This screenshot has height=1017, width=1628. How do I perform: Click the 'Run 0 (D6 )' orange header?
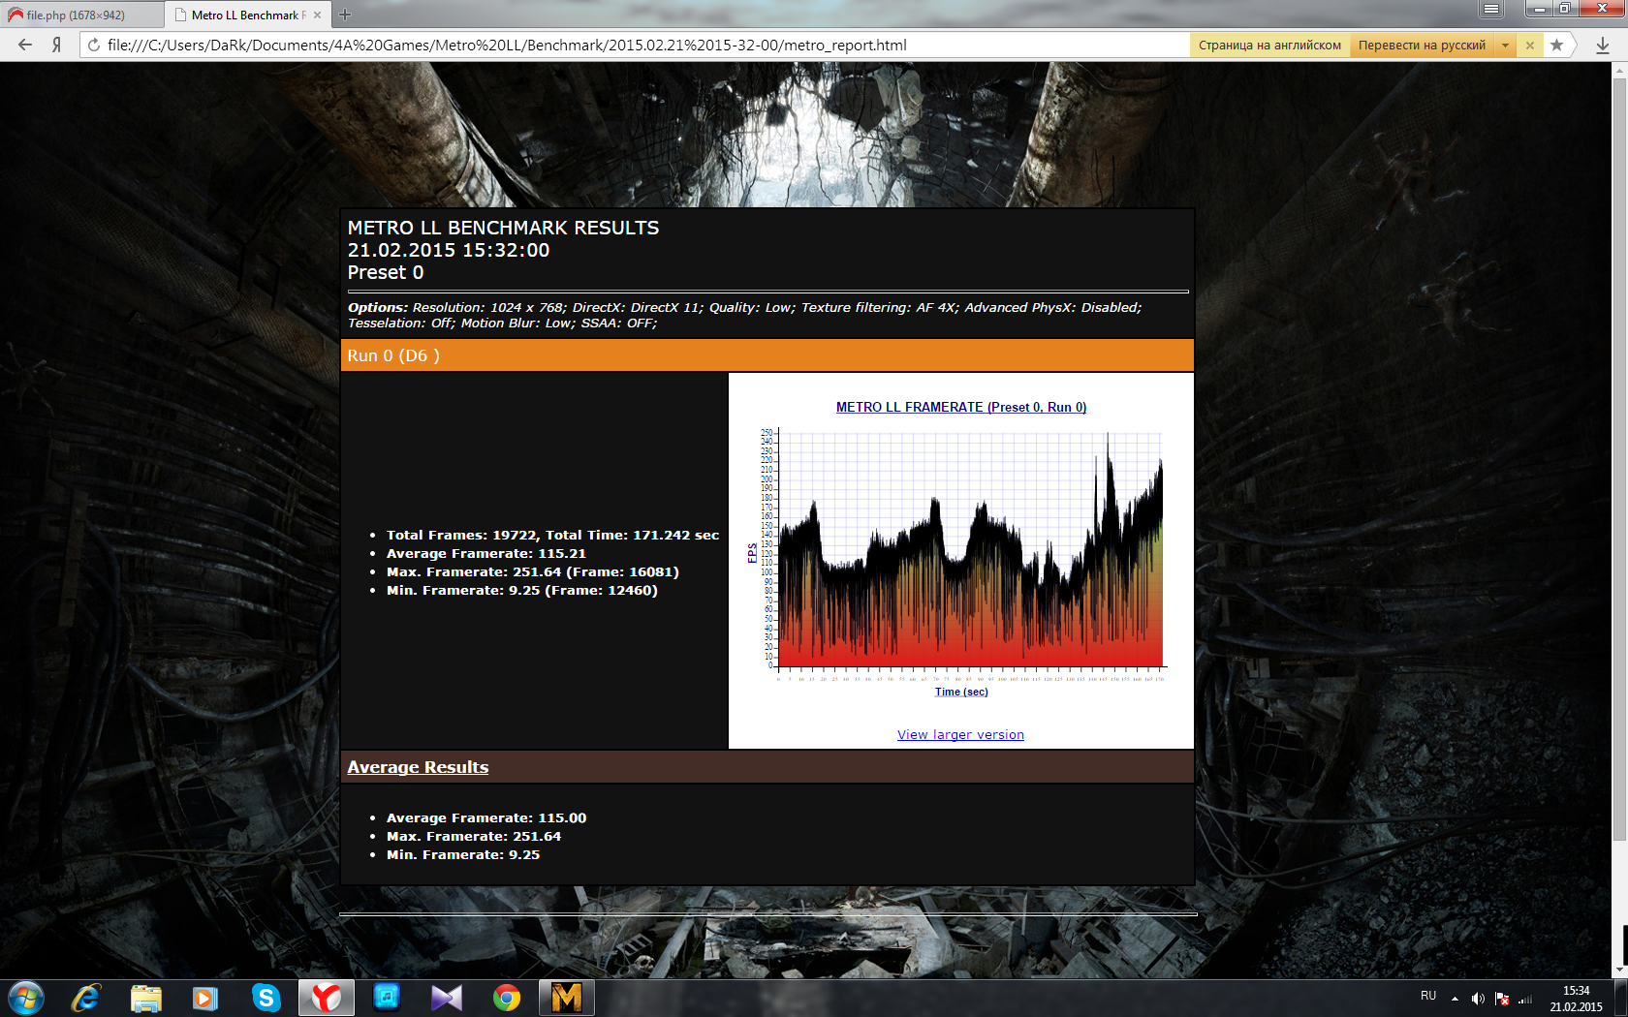(x=767, y=355)
